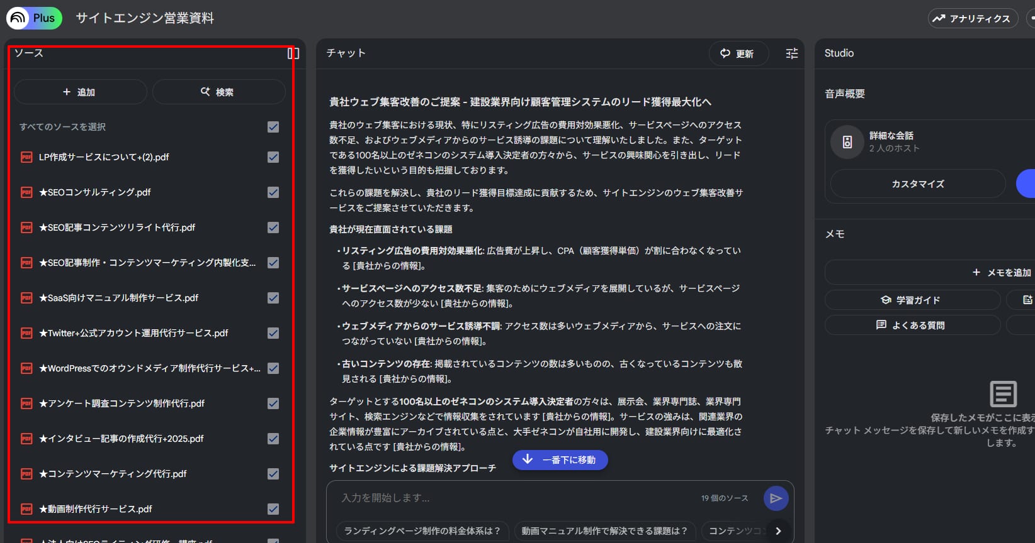Viewport: 1035px width, 543px height.
Task: Click the よくある質問 FAQ button
Action: coord(912,325)
